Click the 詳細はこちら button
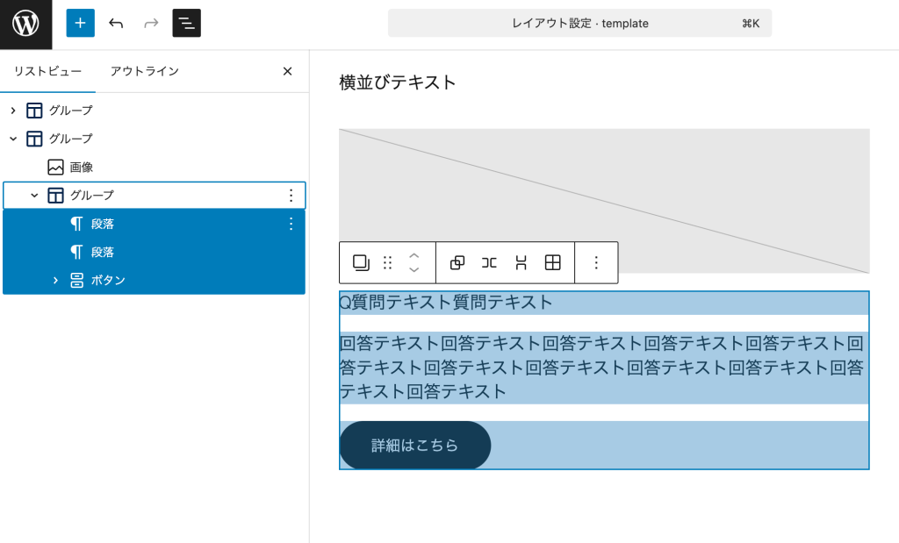 [x=414, y=445]
